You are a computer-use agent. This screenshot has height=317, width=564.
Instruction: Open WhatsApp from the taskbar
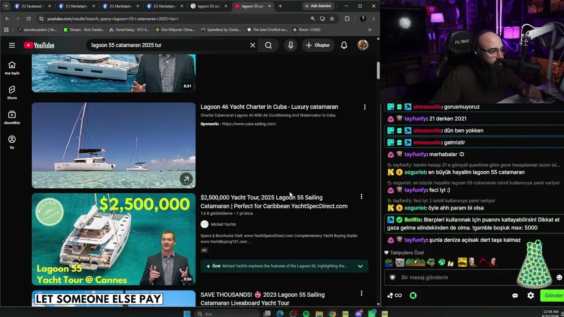click(371, 313)
